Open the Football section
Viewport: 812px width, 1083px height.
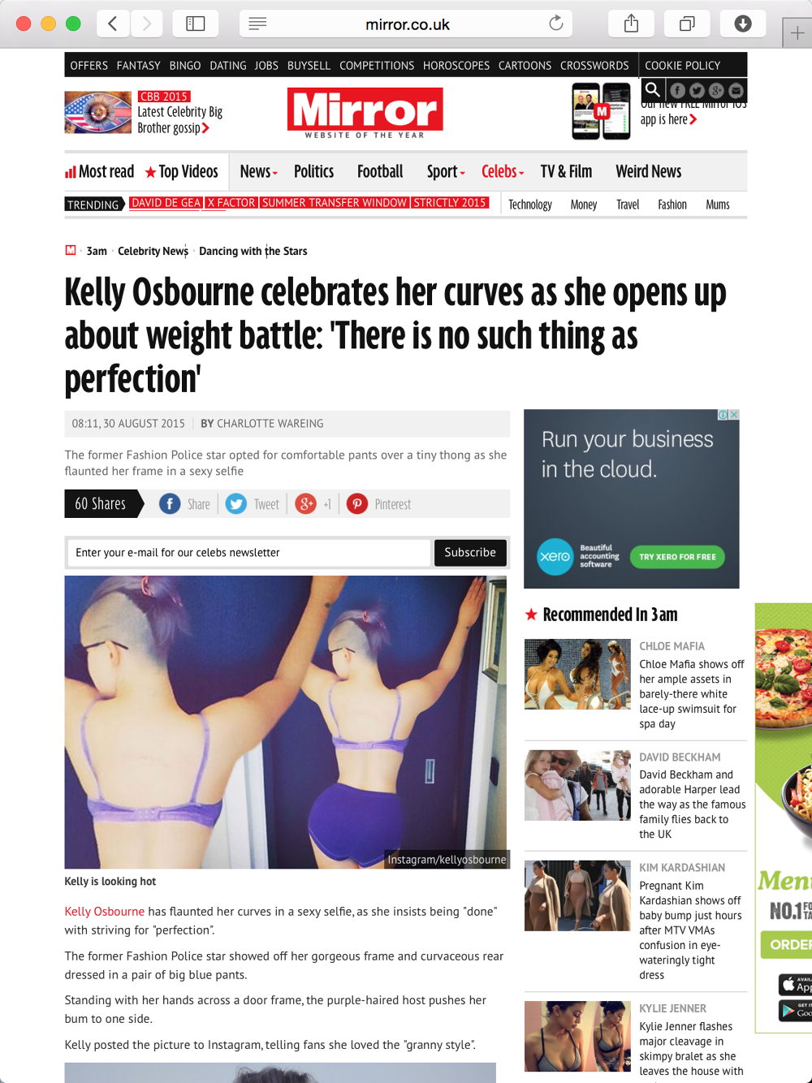(x=380, y=171)
